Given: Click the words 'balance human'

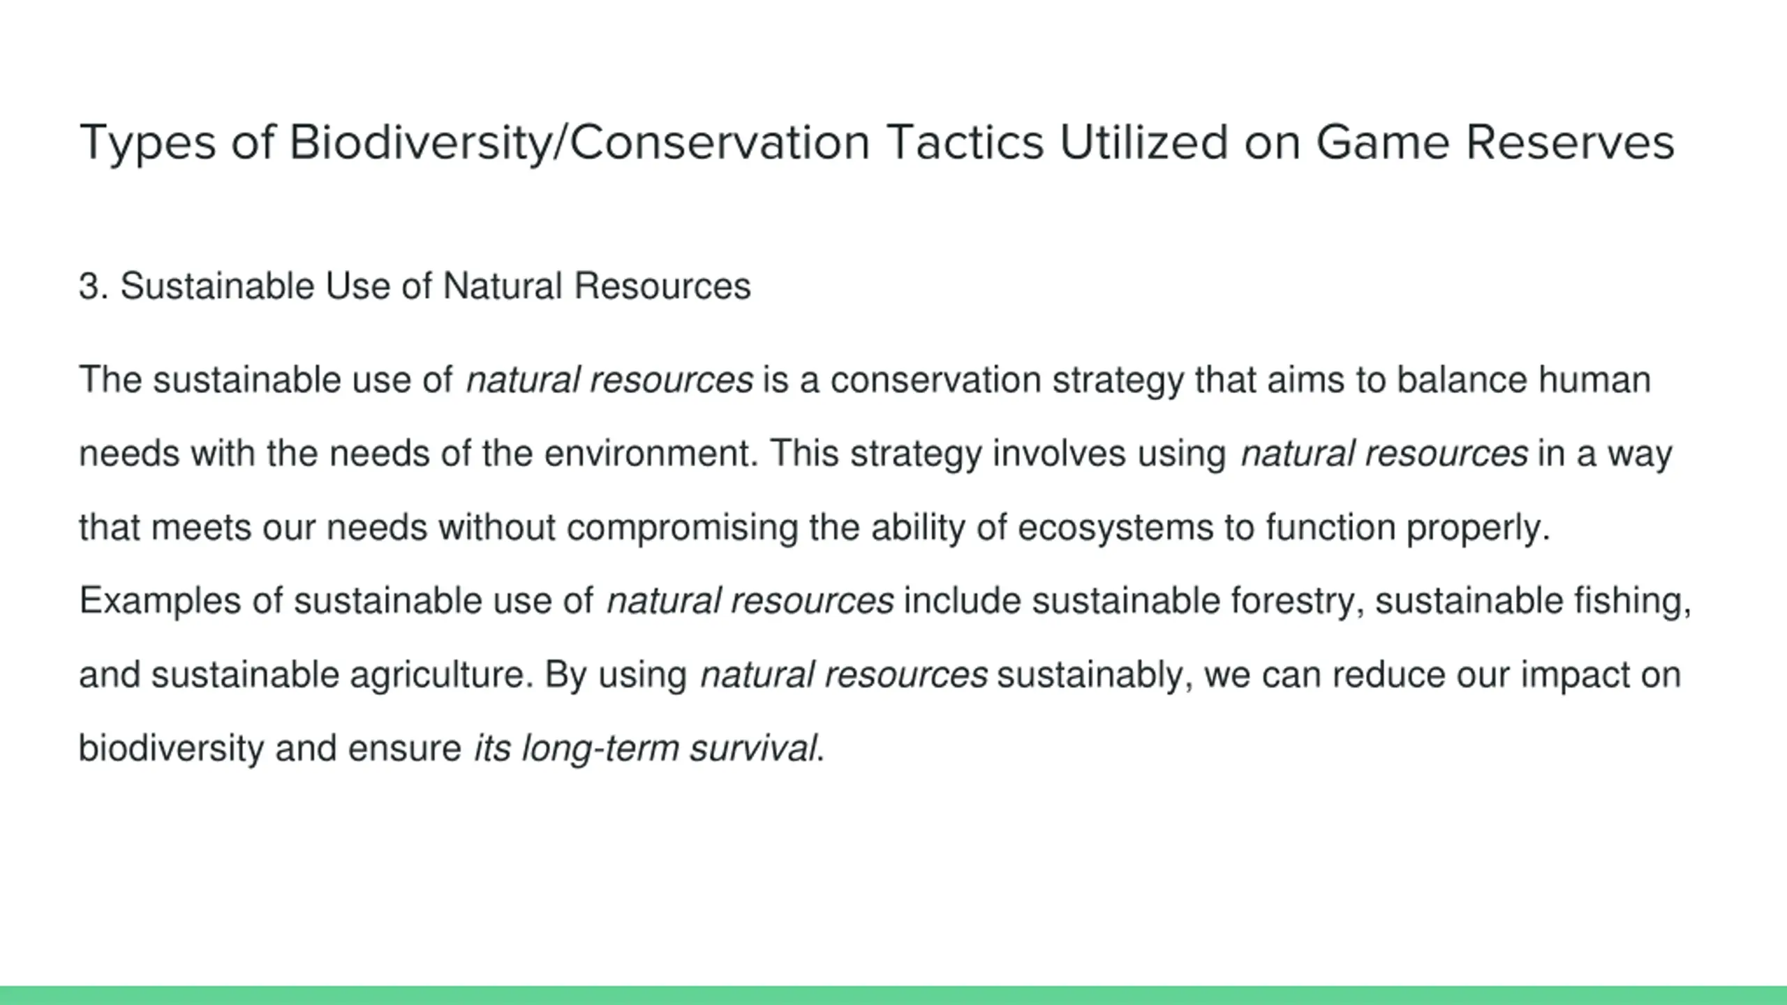Looking at the screenshot, I should click(1523, 380).
